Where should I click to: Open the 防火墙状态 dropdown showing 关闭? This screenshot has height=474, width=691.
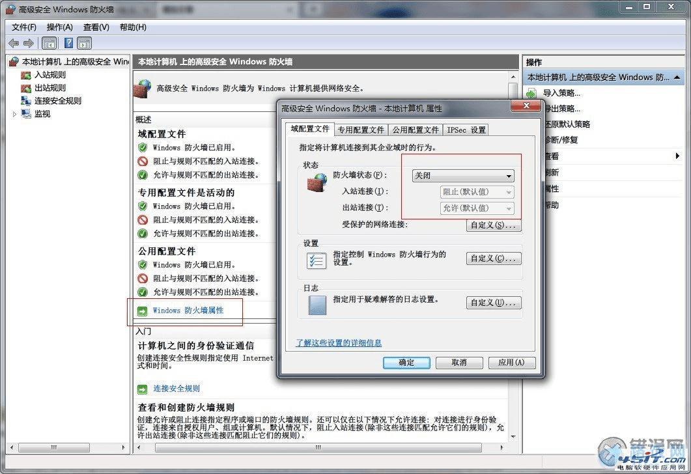pos(462,175)
